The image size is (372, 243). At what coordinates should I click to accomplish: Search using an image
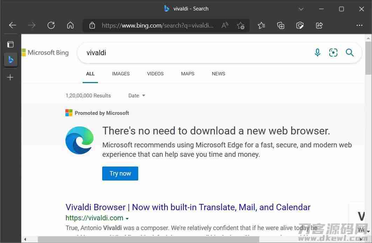coord(333,52)
